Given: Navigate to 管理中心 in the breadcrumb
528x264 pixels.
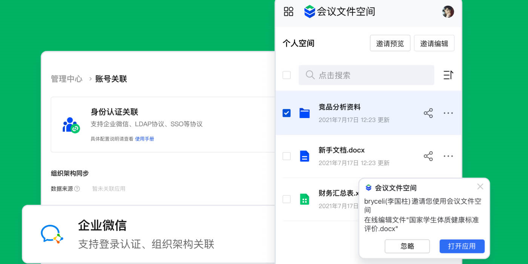Looking at the screenshot, I should 66,79.
